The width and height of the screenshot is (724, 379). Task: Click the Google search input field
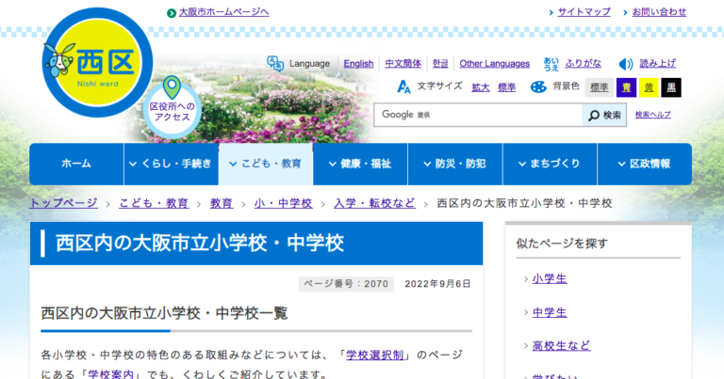(x=478, y=115)
